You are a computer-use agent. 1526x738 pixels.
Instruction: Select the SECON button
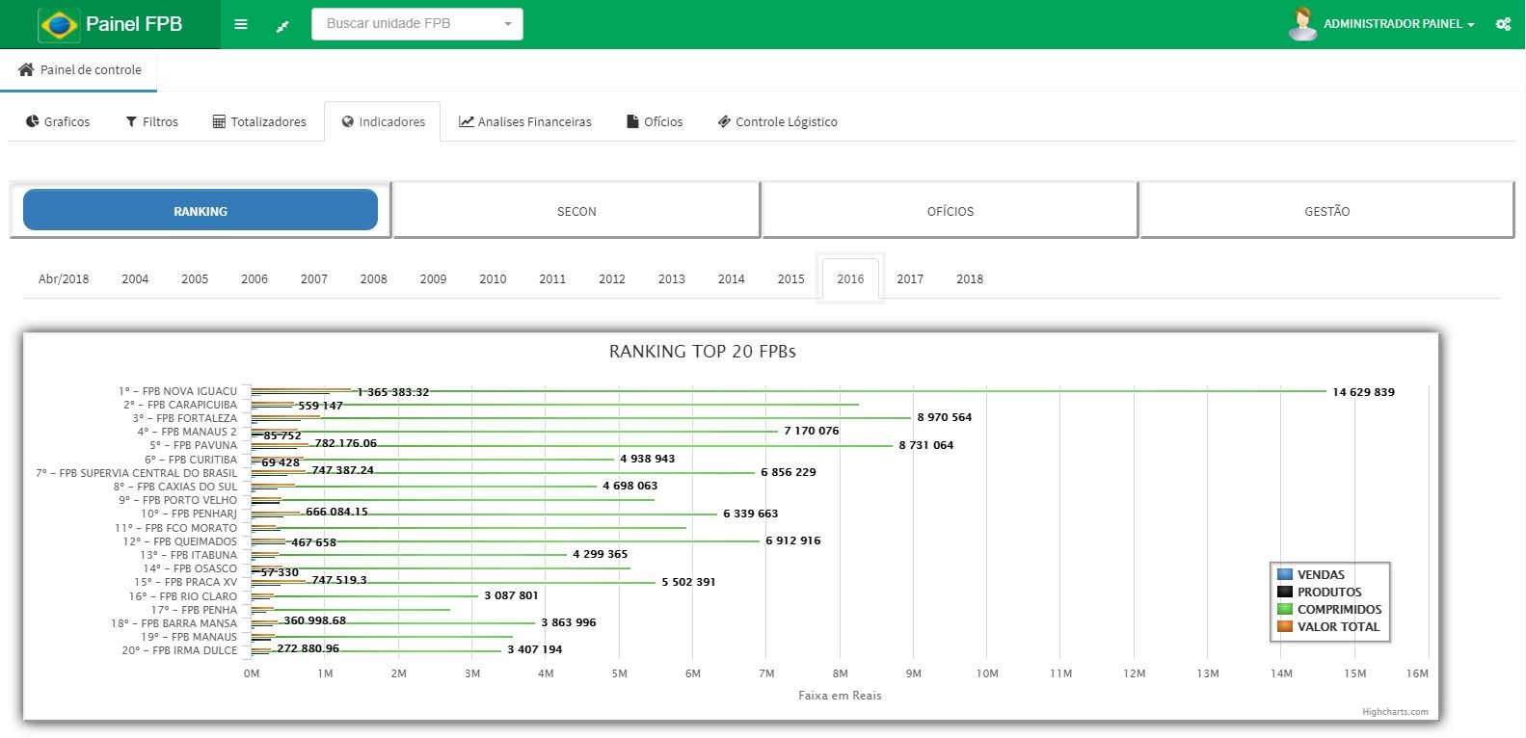[x=576, y=211]
